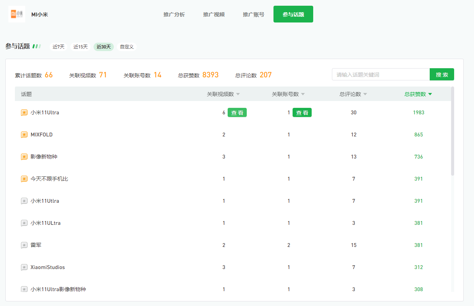Click the 736 likes value
Viewport: 474px width, 306px height.
(x=419, y=157)
